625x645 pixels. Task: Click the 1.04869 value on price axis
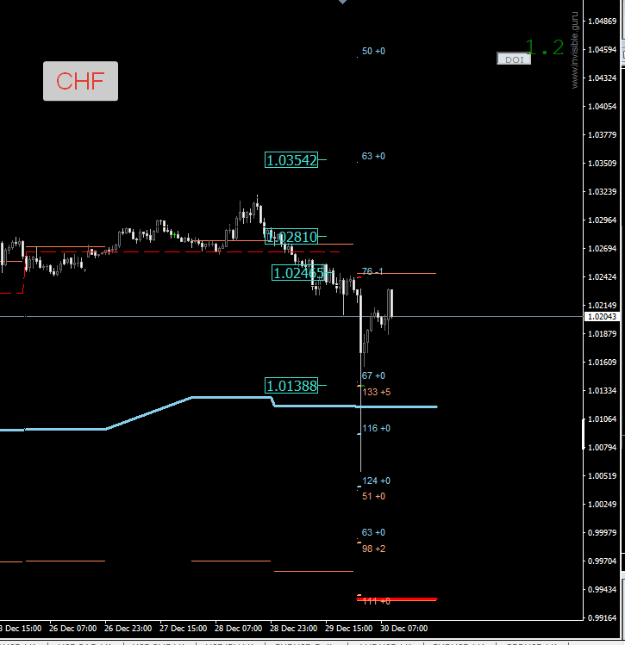click(603, 22)
